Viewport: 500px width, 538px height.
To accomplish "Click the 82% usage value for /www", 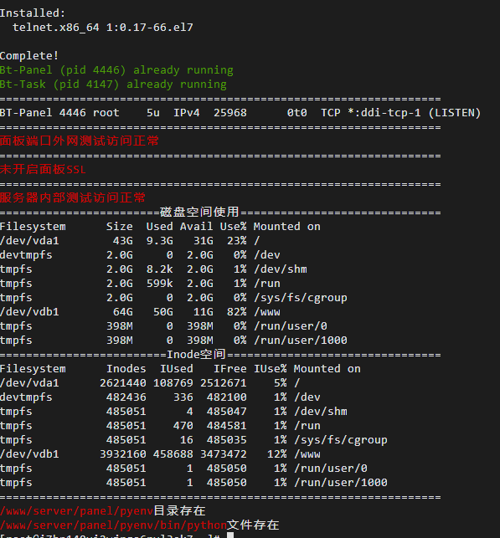I will point(237,312).
